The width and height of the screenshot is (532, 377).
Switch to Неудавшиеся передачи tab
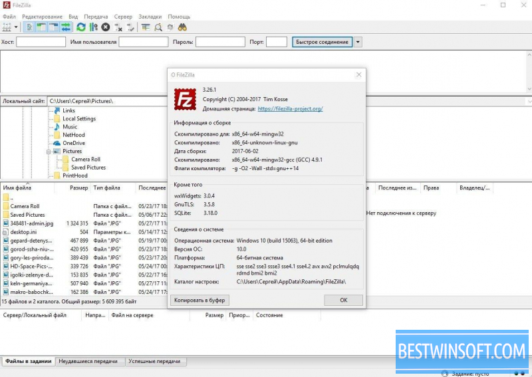pos(88,361)
